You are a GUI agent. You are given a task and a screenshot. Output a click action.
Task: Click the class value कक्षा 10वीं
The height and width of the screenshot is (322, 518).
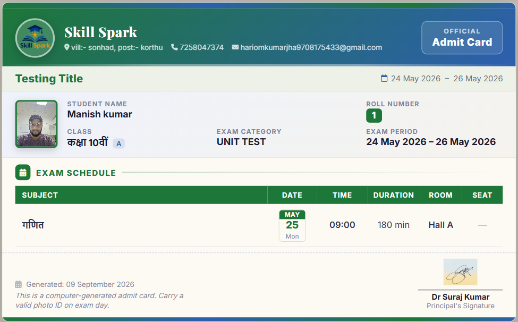tap(88, 142)
